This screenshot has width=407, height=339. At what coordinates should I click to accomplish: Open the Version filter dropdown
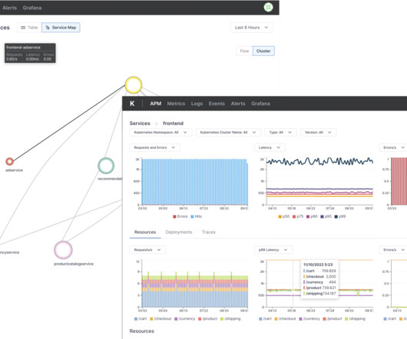click(318, 133)
